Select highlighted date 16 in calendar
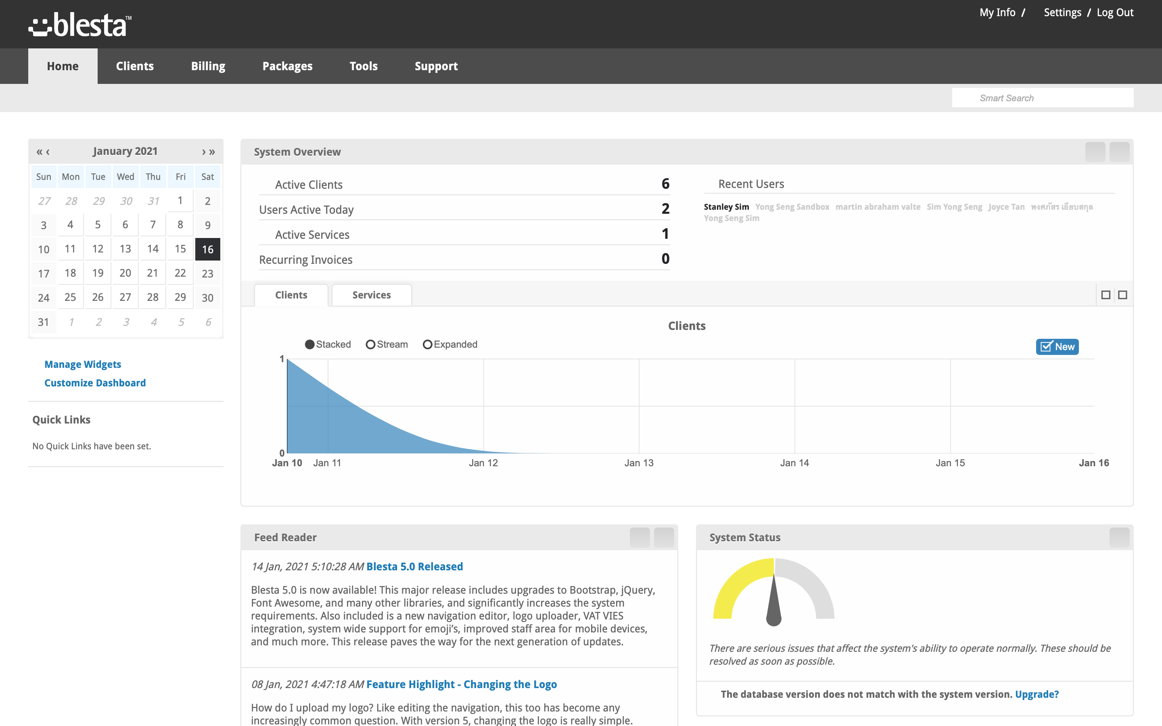The image size is (1162, 726). (x=207, y=249)
